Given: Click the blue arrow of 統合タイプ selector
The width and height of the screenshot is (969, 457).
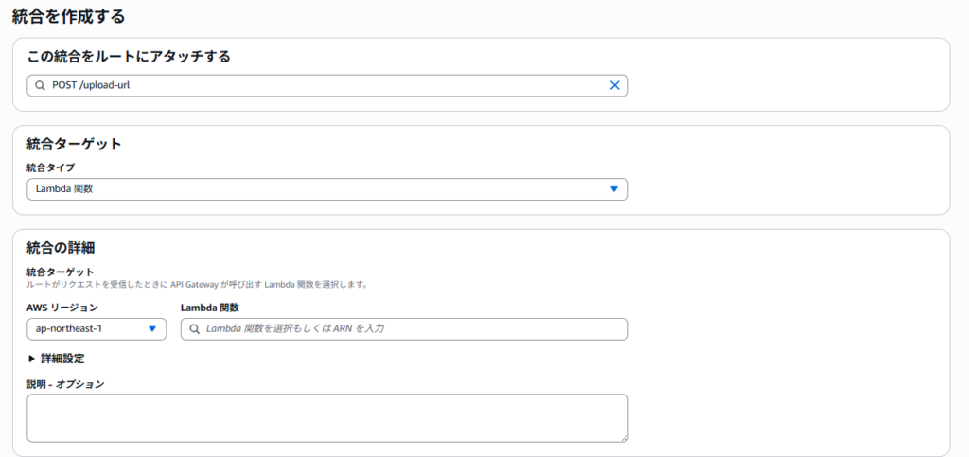Looking at the screenshot, I should [613, 189].
